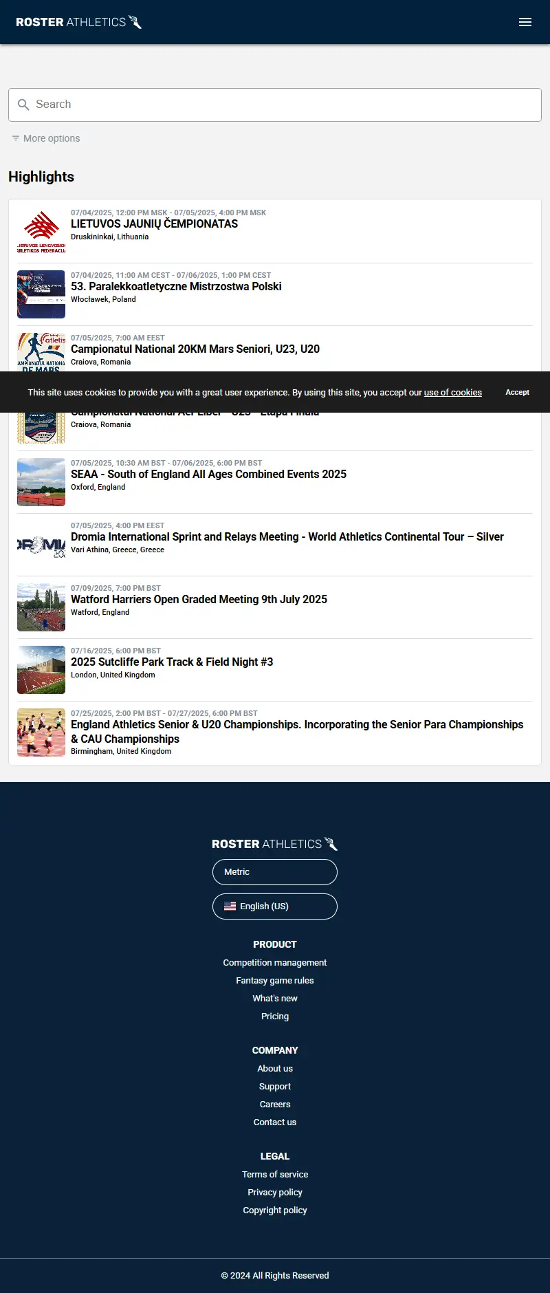550x1293 pixels.
Task: Click England Athletics Championships thumbnail
Action: point(41,732)
